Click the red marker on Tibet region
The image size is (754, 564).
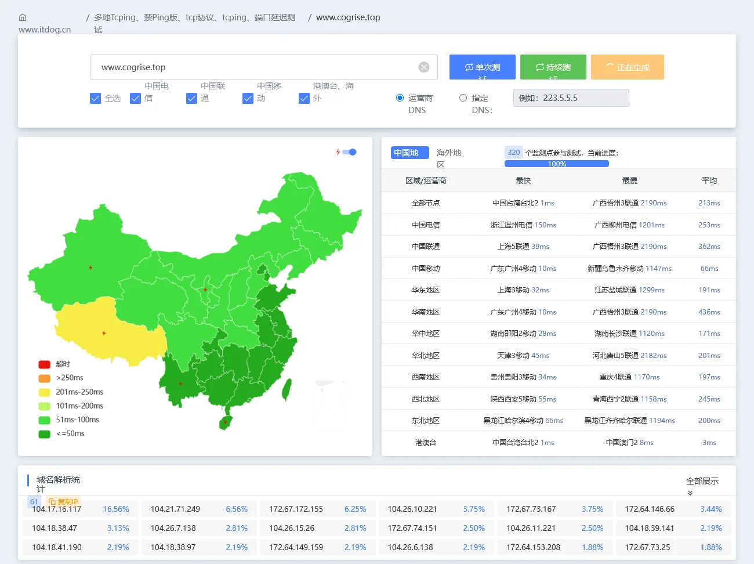point(104,333)
